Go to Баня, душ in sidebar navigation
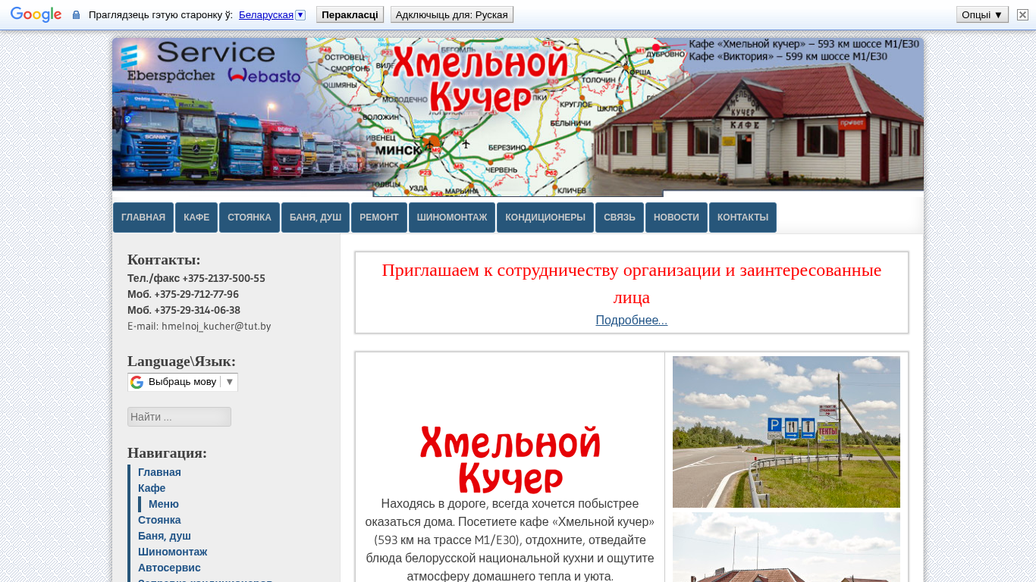This screenshot has height=582, width=1036. click(x=165, y=536)
